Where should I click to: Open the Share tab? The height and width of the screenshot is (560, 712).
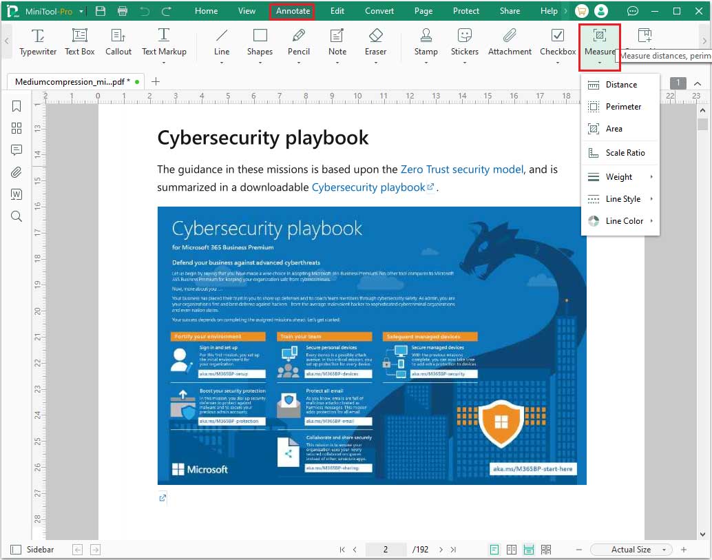tap(510, 11)
